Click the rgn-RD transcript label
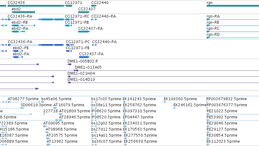The height and width of the screenshot is (146, 259). pos(213,35)
